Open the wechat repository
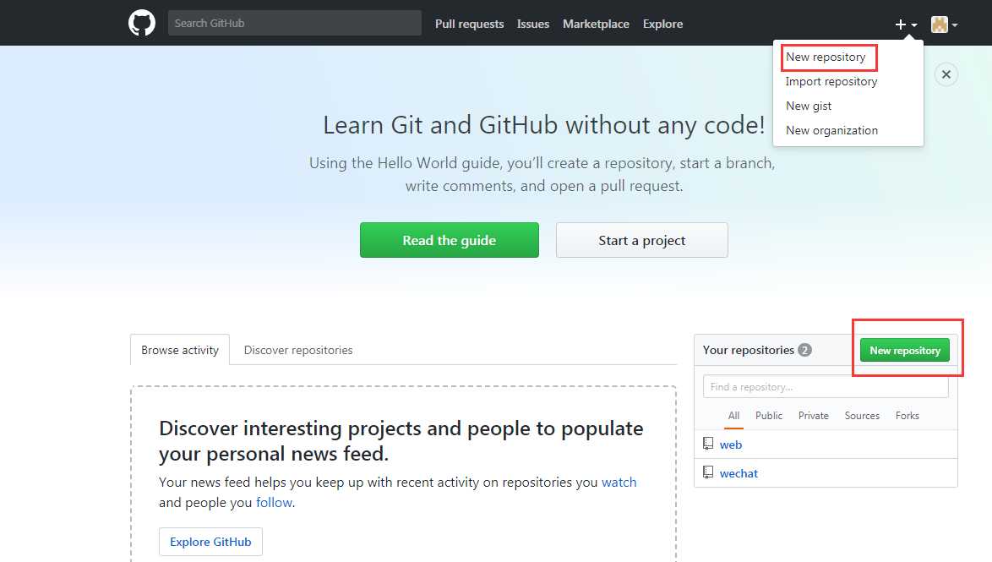The width and height of the screenshot is (992, 562). (739, 473)
